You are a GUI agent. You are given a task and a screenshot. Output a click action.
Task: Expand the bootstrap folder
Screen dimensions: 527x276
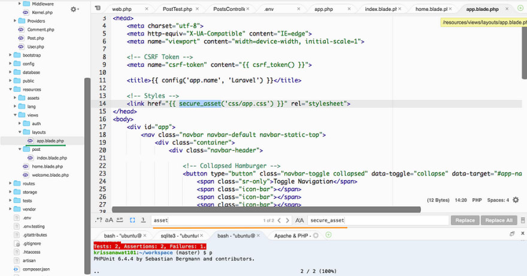tap(10, 55)
